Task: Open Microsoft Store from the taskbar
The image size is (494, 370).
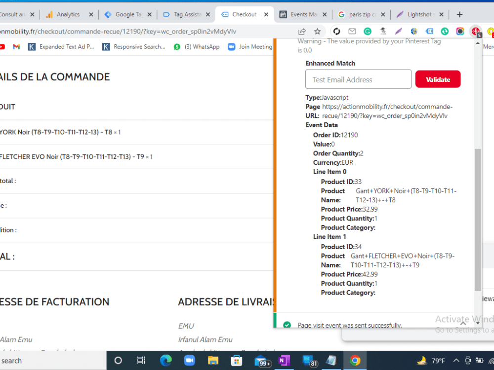Action: point(236,361)
